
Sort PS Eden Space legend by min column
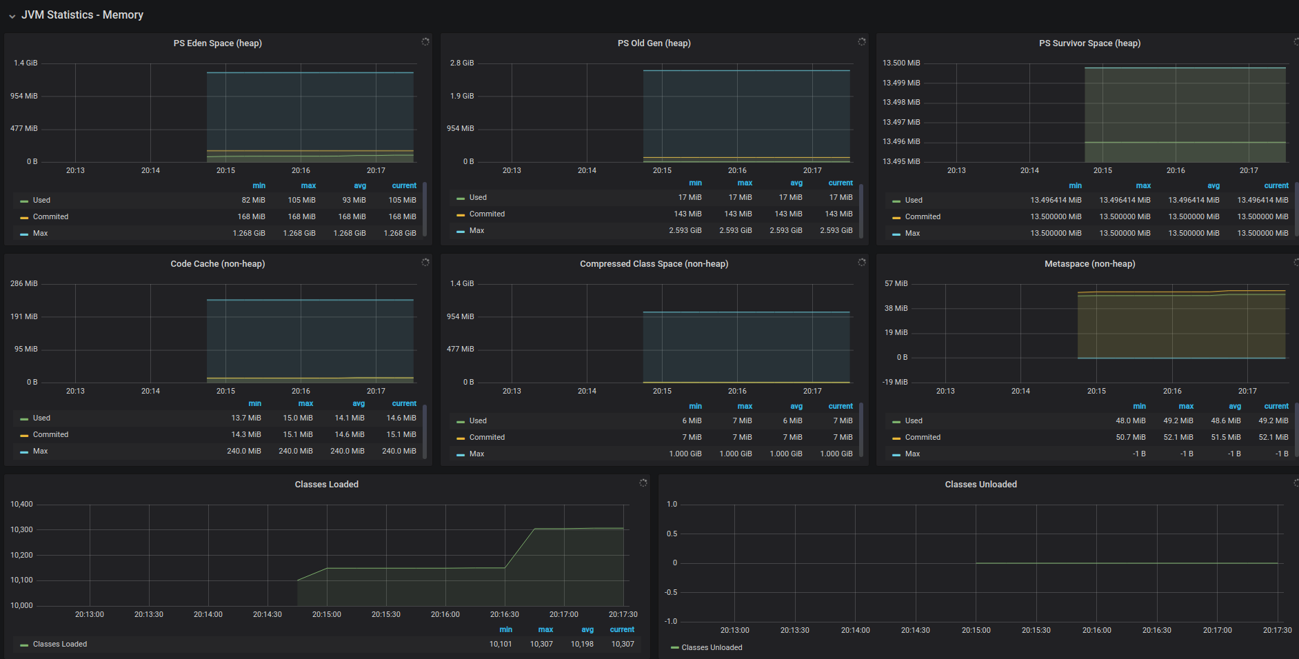point(259,186)
